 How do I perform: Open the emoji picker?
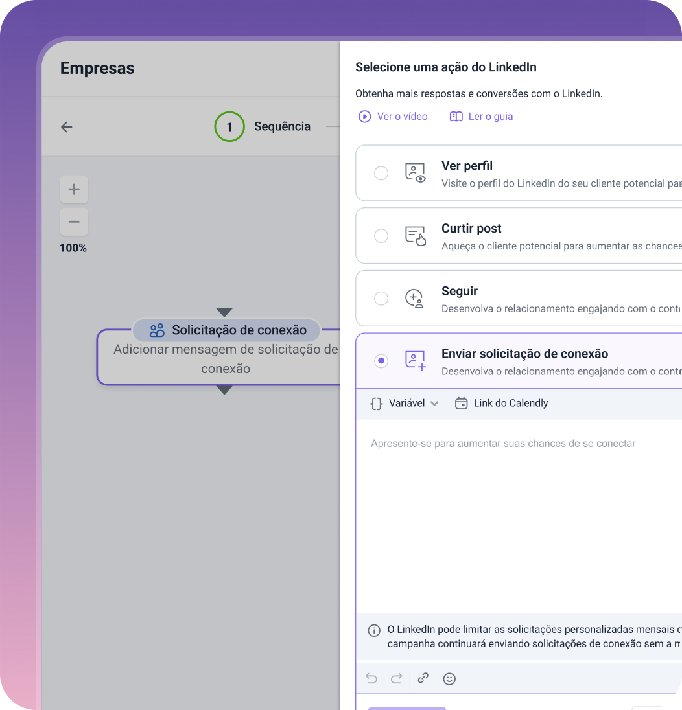coord(449,679)
